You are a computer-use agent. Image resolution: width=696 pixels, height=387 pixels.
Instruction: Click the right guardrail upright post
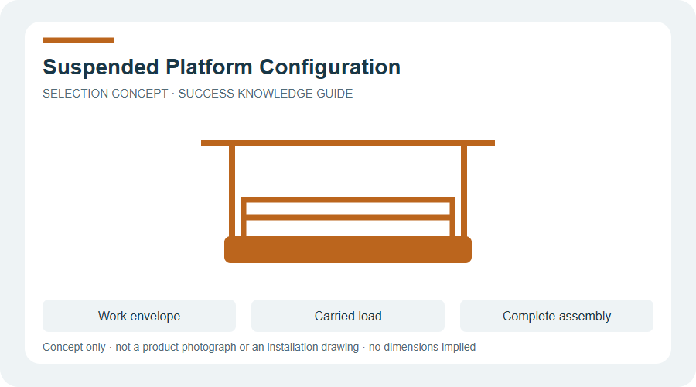[452, 217]
